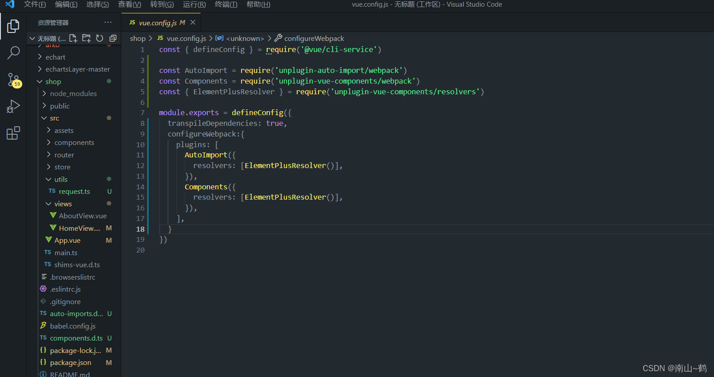Collapse all folders in explorer

(113, 38)
